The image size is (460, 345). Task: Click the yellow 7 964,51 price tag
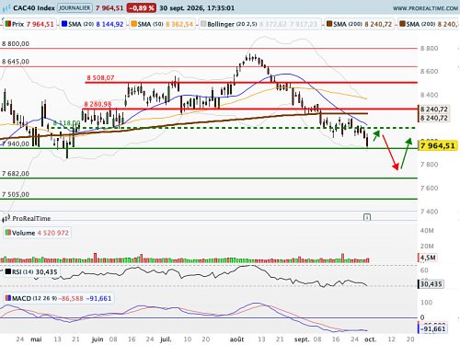click(x=438, y=145)
